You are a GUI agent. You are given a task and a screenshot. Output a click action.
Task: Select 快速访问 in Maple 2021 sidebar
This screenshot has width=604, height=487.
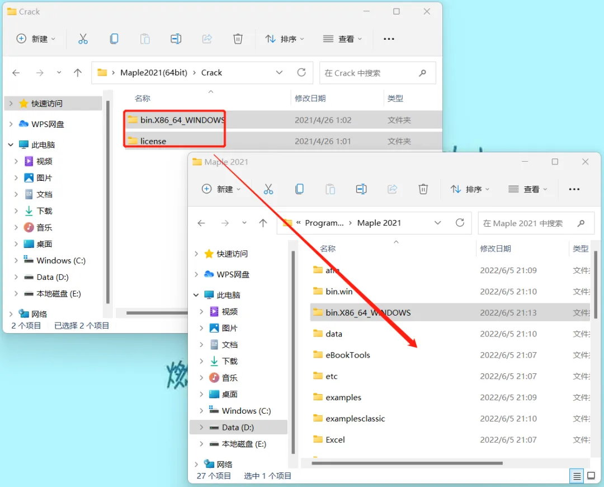[232, 254]
